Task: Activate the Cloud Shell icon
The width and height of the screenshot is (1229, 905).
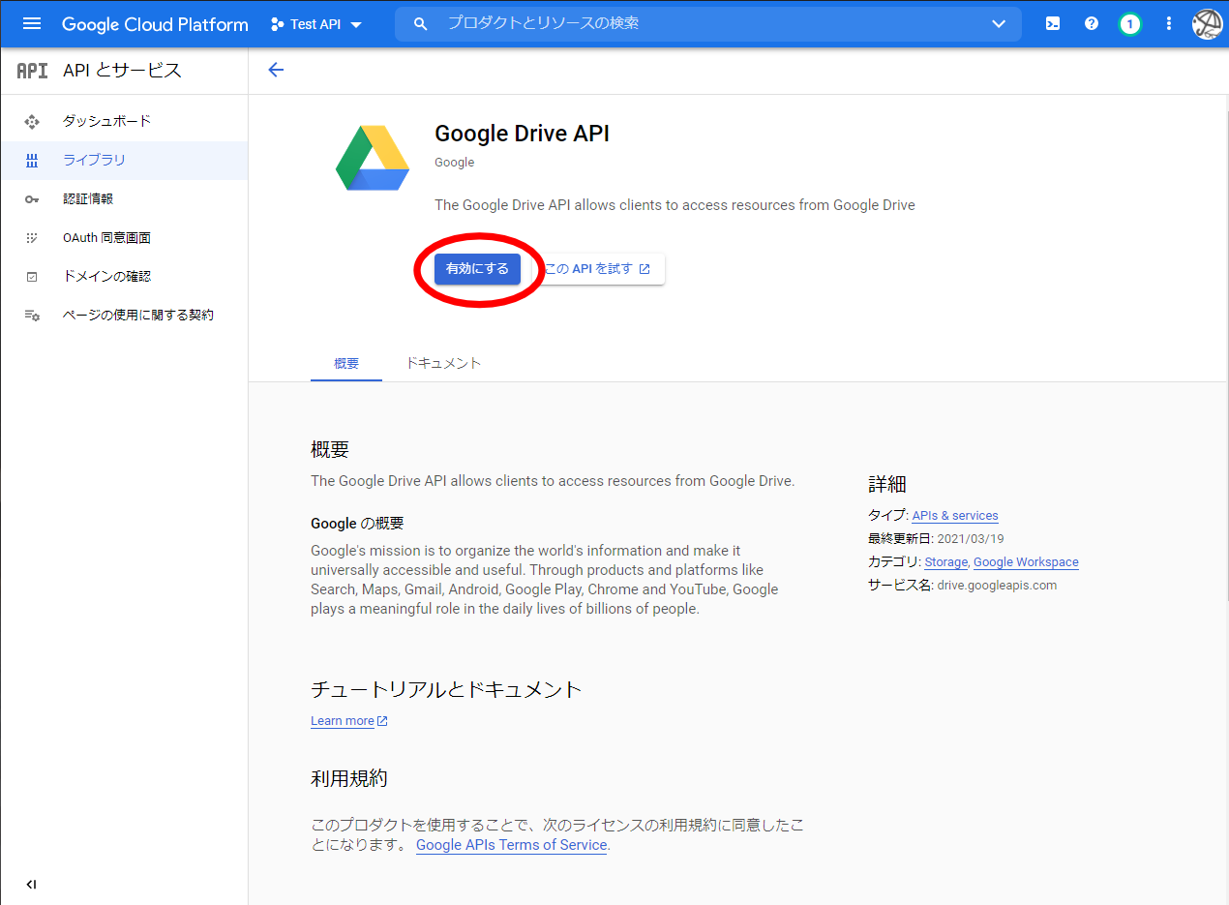Action: (x=1053, y=24)
